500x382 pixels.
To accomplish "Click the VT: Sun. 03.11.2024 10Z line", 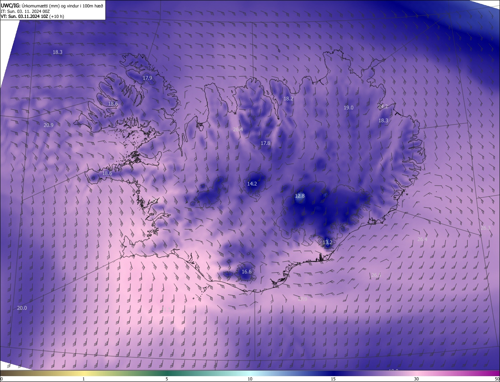I will [32, 16].
